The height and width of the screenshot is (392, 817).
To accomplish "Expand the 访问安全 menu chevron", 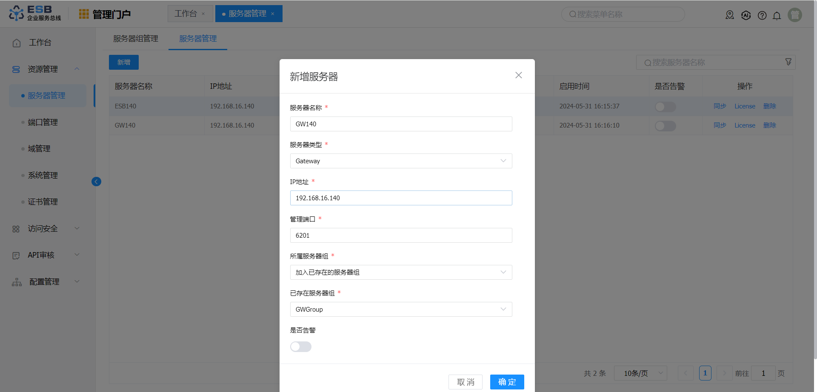I will point(77,228).
